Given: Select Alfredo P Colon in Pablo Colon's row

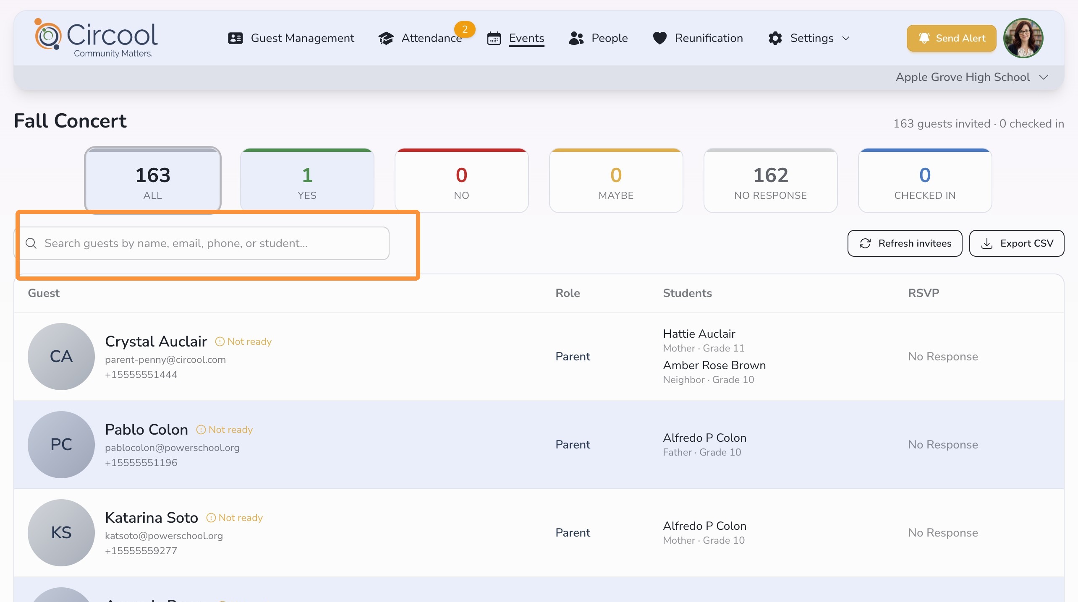Looking at the screenshot, I should pyautogui.click(x=704, y=438).
